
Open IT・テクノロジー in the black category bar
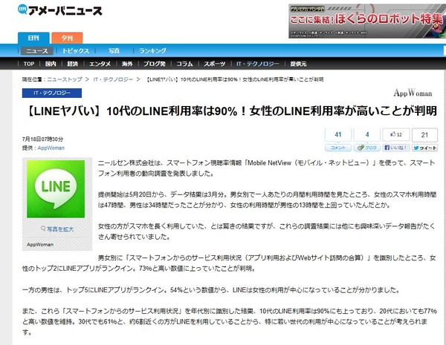click(x=258, y=64)
